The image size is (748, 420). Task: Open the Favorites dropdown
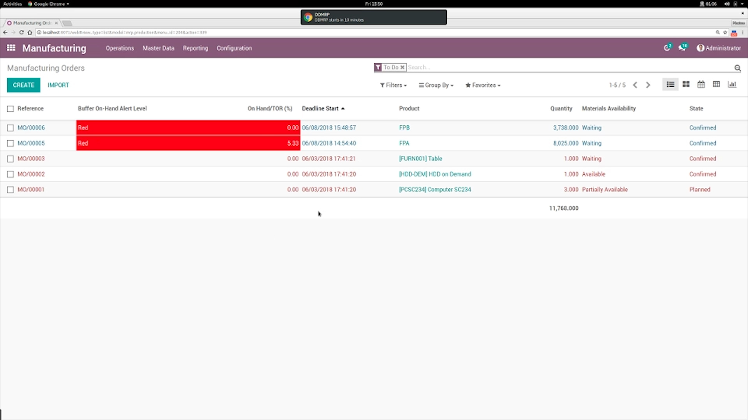(483, 85)
